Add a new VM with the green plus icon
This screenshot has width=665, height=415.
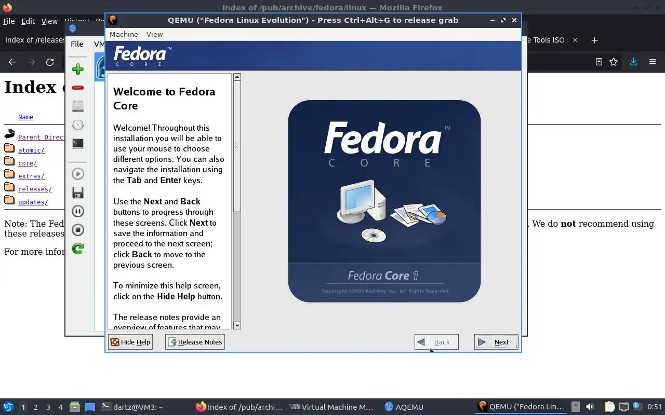pos(78,69)
